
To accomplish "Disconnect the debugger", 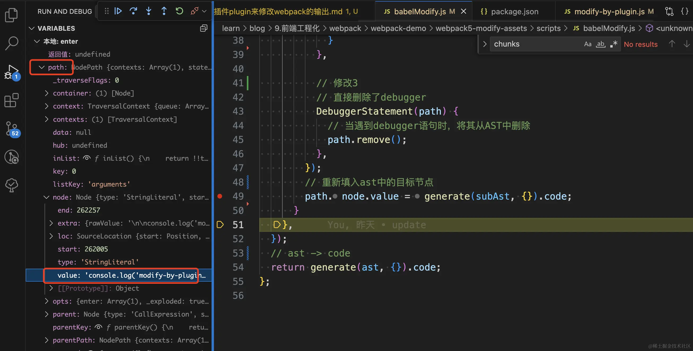I will (x=194, y=11).
